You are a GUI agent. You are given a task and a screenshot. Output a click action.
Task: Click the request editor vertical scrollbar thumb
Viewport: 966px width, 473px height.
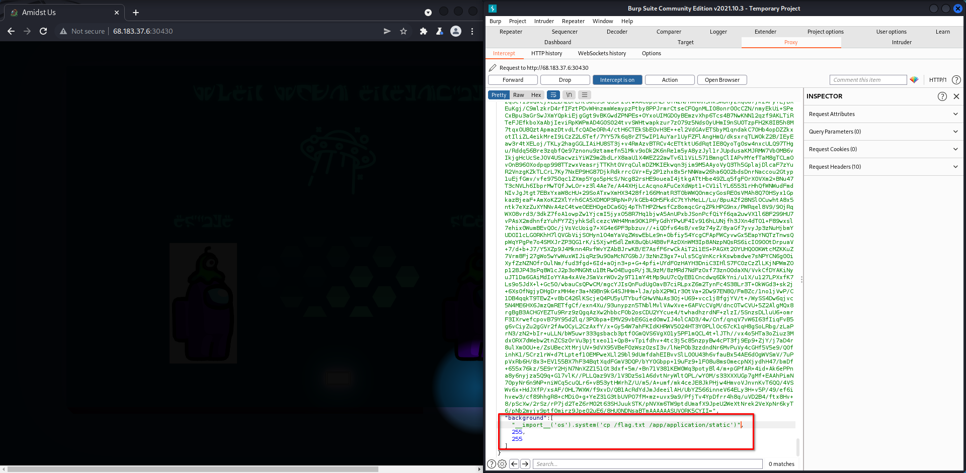798,446
